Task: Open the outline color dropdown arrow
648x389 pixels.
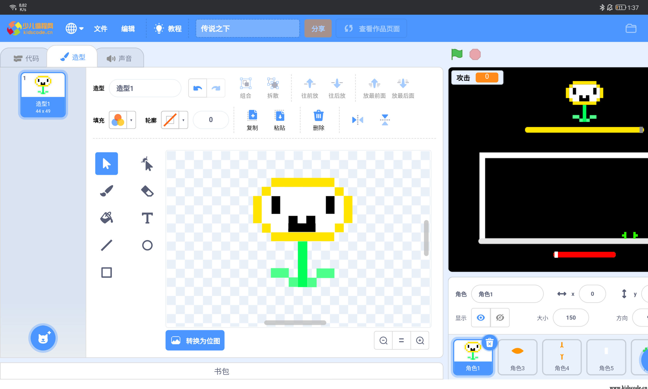Action: point(183,120)
